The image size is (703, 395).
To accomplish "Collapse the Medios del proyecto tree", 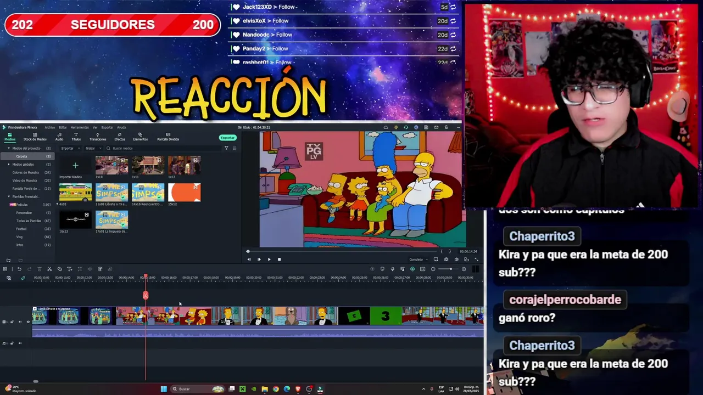I will pyautogui.click(x=8, y=148).
